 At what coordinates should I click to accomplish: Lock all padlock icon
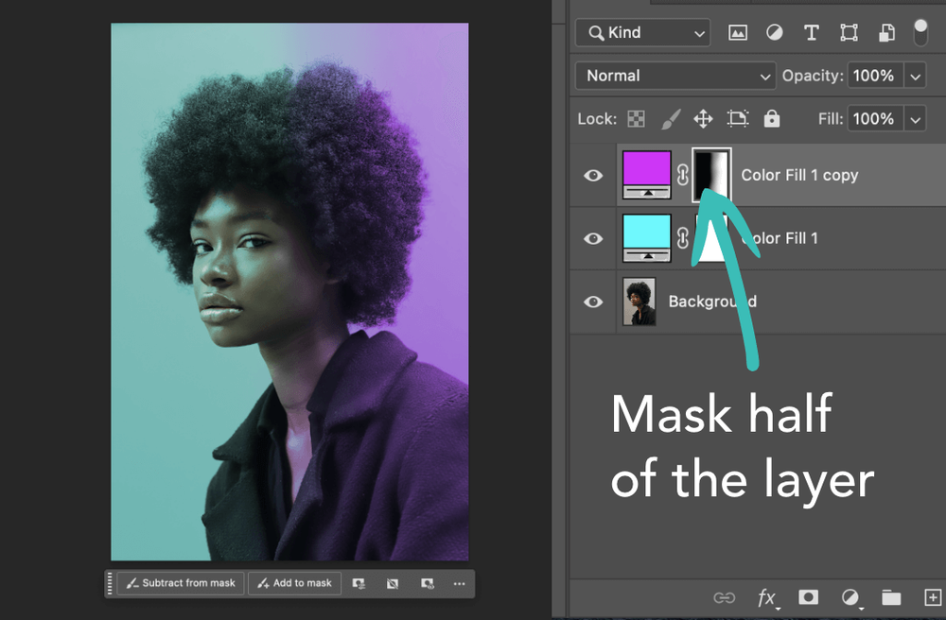click(x=772, y=118)
